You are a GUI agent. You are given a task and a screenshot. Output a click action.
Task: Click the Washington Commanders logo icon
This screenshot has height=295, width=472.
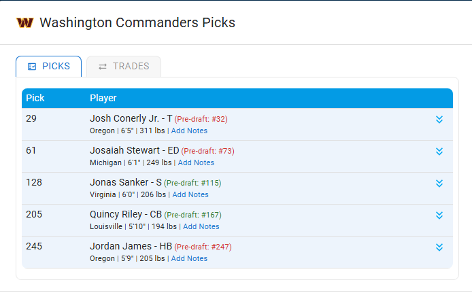[x=24, y=23]
